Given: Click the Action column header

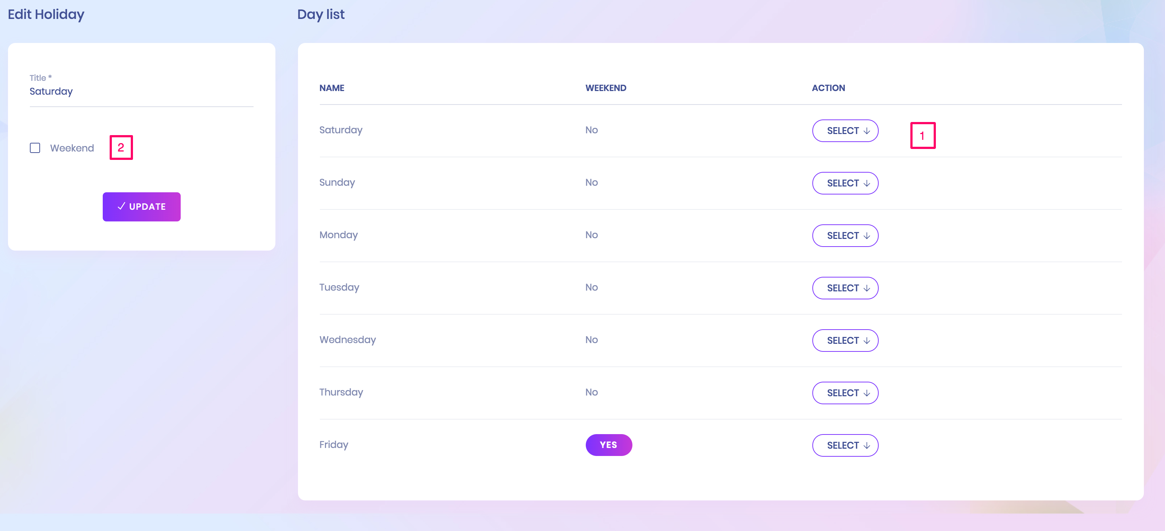Looking at the screenshot, I should coord(828,88).
